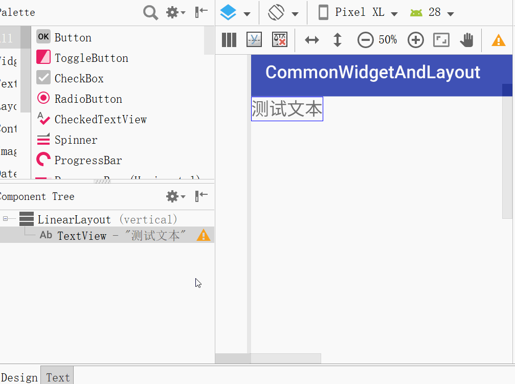
Task: Open the Palette settings gear
Action: click(173, 12)
